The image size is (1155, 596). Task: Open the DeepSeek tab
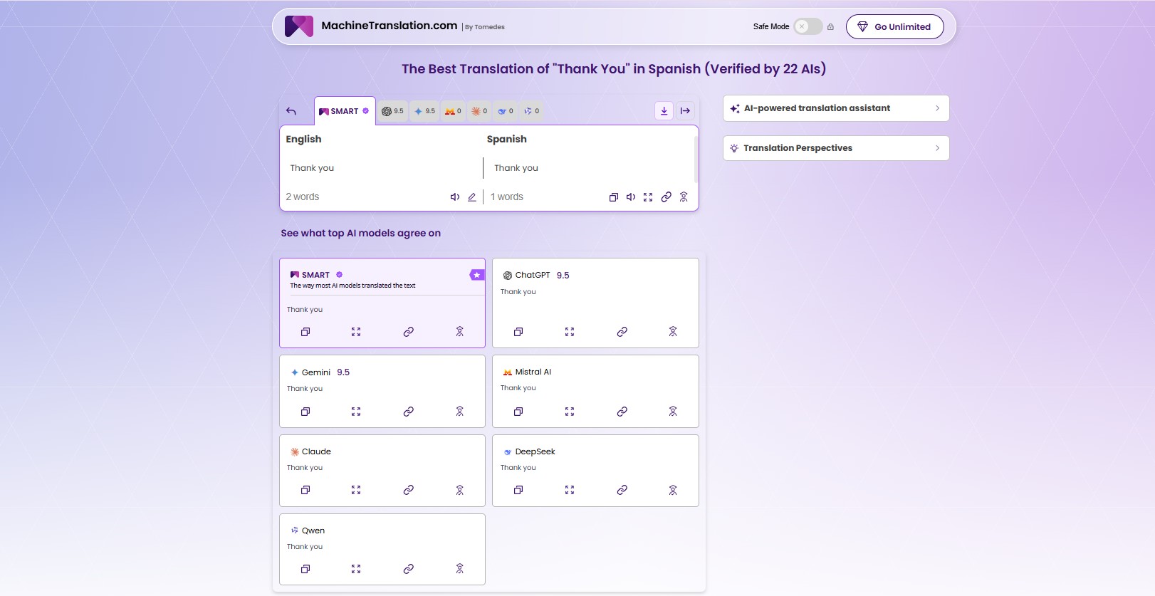click(x=506, y=111)
